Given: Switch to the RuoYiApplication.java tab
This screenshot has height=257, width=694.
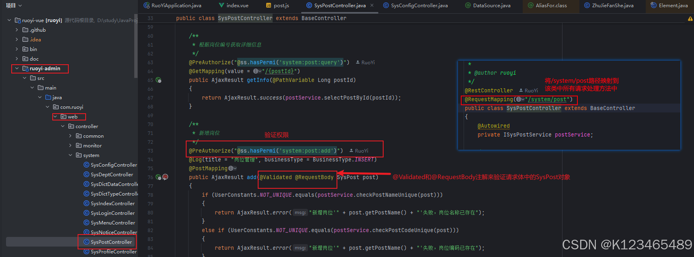Looking at the screenshot, I should 172,6.
